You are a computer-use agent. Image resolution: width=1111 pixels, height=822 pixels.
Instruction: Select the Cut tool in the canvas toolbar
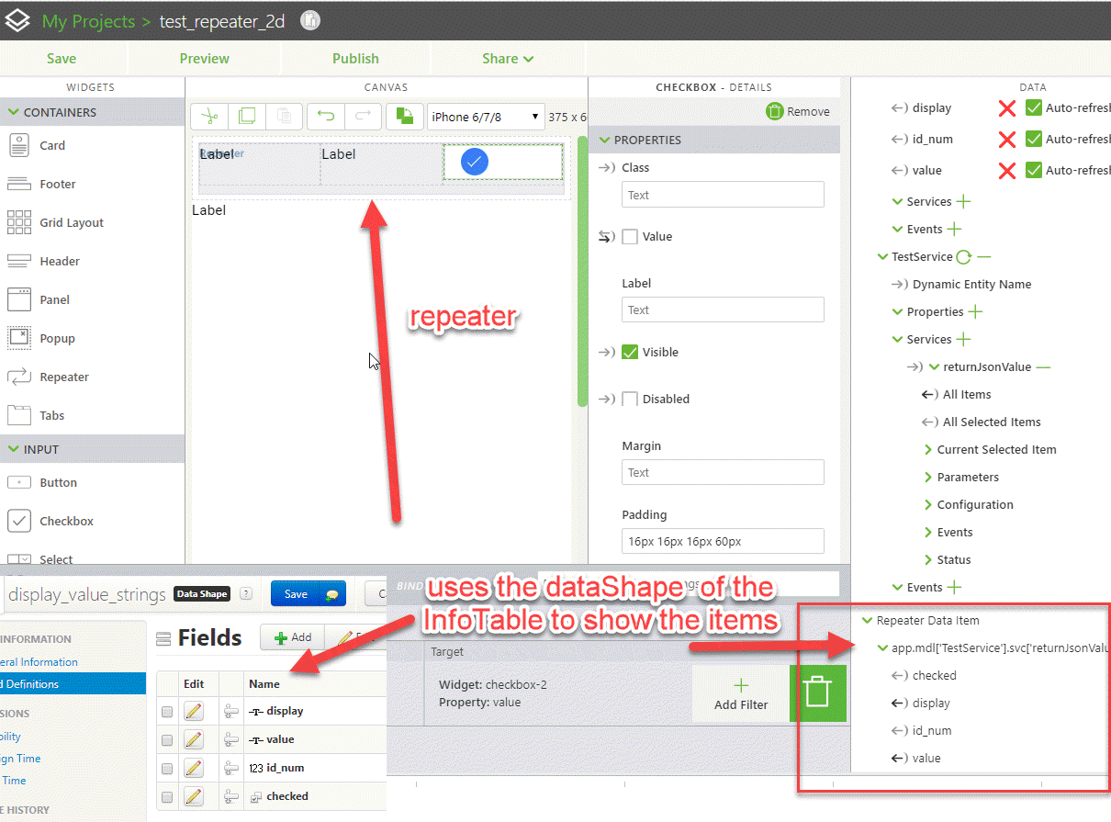[x=208, y=116]
